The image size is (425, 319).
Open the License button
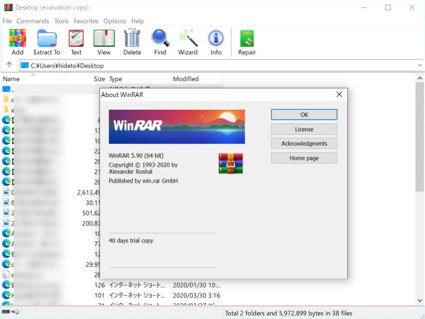[x=304, y=129]
